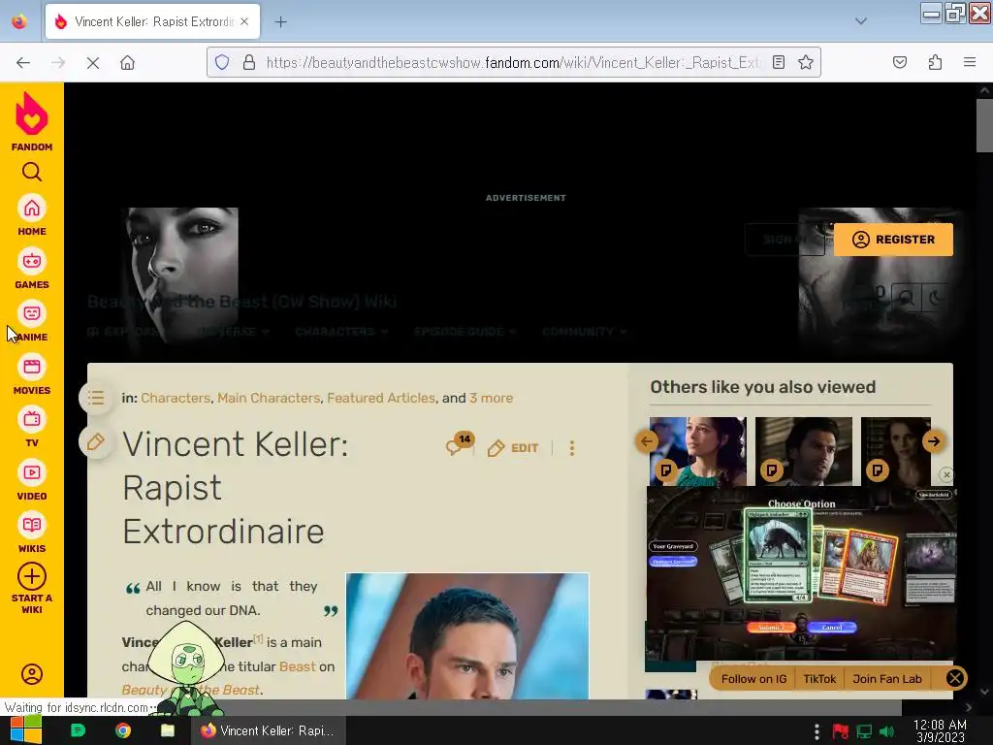
Task: Open the user profile icon in sidebar
Action: [x=32, y=674]
